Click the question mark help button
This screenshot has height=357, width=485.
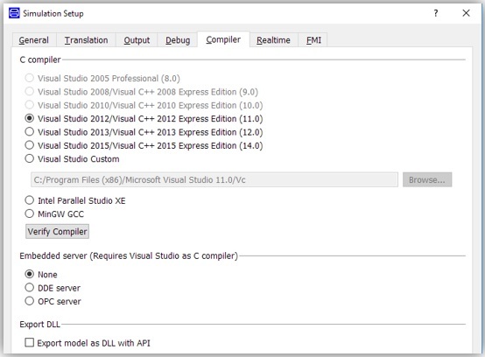pyautogui.click(x=435, y=13)
